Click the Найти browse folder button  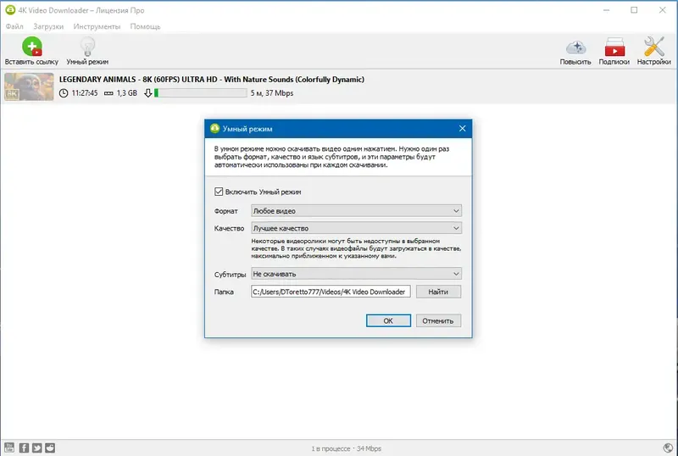(x=438, y=292)
